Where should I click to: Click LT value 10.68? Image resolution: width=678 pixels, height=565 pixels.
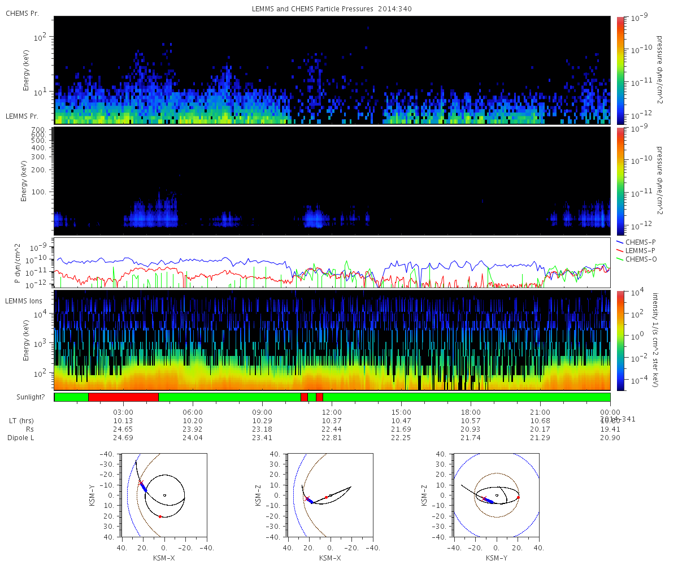[x=541, y=421]
